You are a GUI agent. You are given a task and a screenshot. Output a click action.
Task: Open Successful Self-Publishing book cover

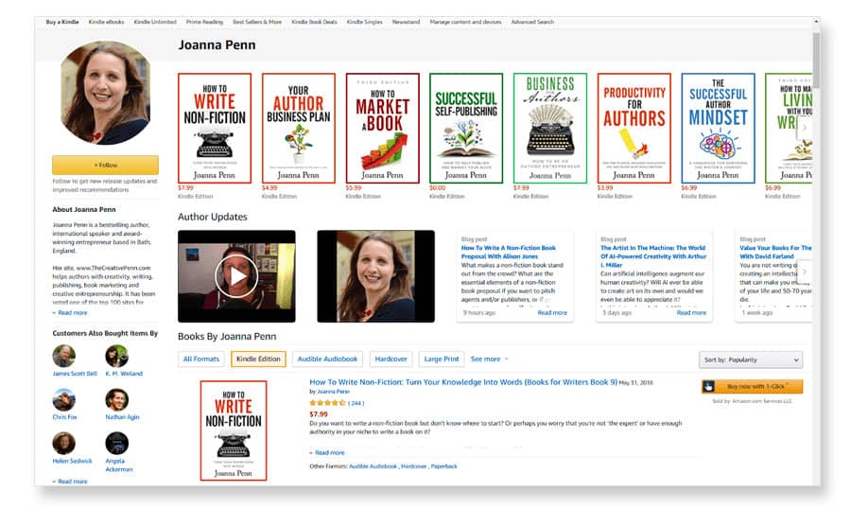pyautogui.click(x=466, y=129)
